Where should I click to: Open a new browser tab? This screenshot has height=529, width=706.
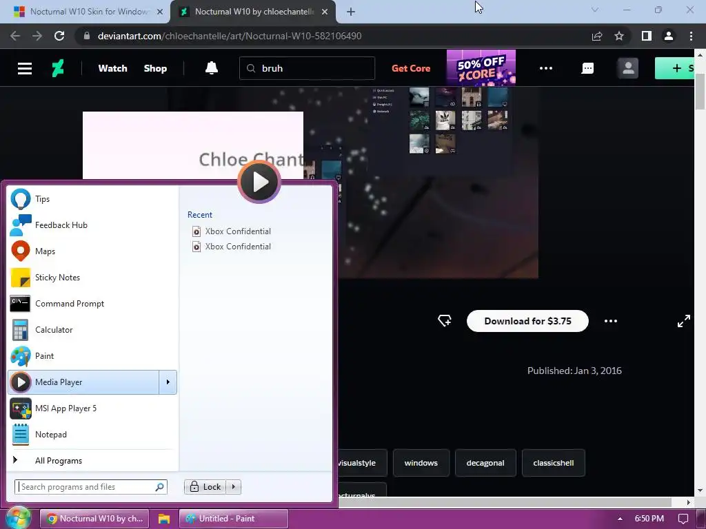pyautogui.click(x=351, y=12)
